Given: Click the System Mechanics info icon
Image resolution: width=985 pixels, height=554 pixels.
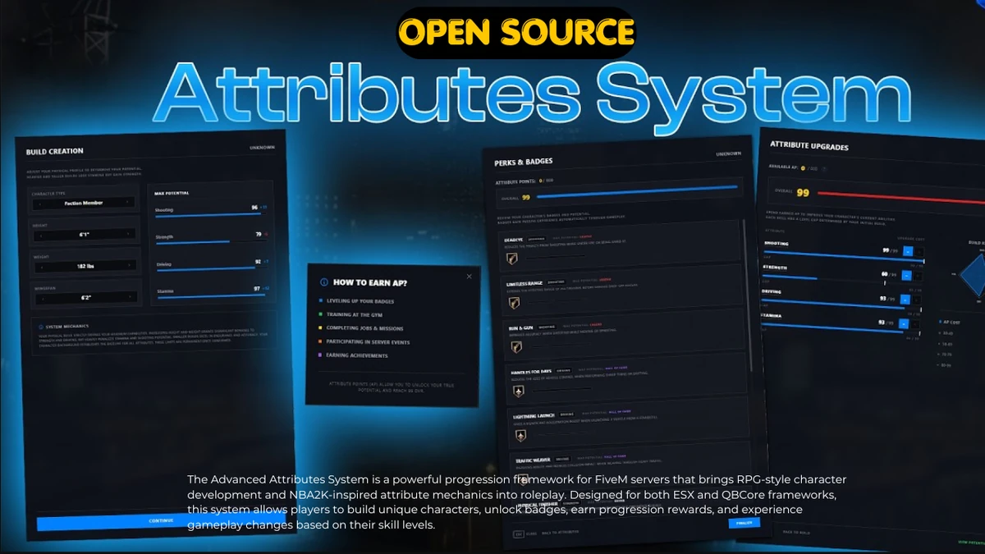Looking at the screenshot, I should click(x=40, y=327).
